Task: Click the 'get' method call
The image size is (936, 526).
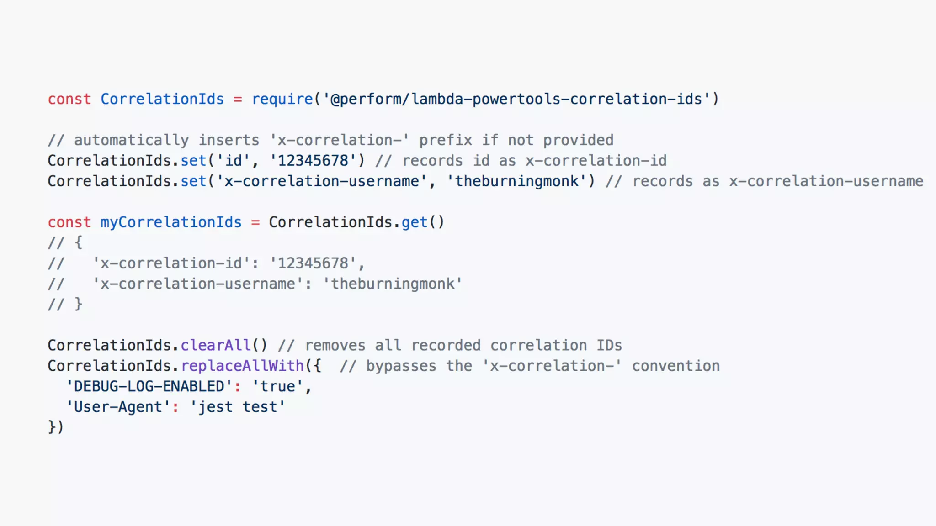Action: pos(415,222)
